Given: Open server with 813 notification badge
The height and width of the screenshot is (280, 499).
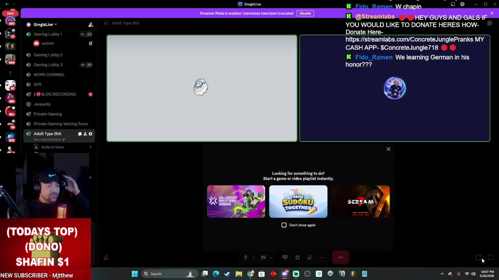Looking at the screenshot, I should click(x=10, y=137).
